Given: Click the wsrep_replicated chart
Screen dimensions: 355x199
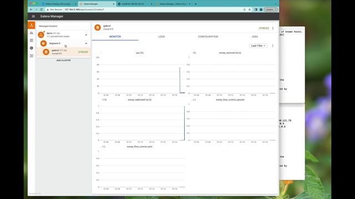Looking at the screenshot, I should [140, 121].
